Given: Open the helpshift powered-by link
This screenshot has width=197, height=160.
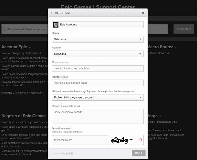Looking at the screenshot, I should 63,153.
